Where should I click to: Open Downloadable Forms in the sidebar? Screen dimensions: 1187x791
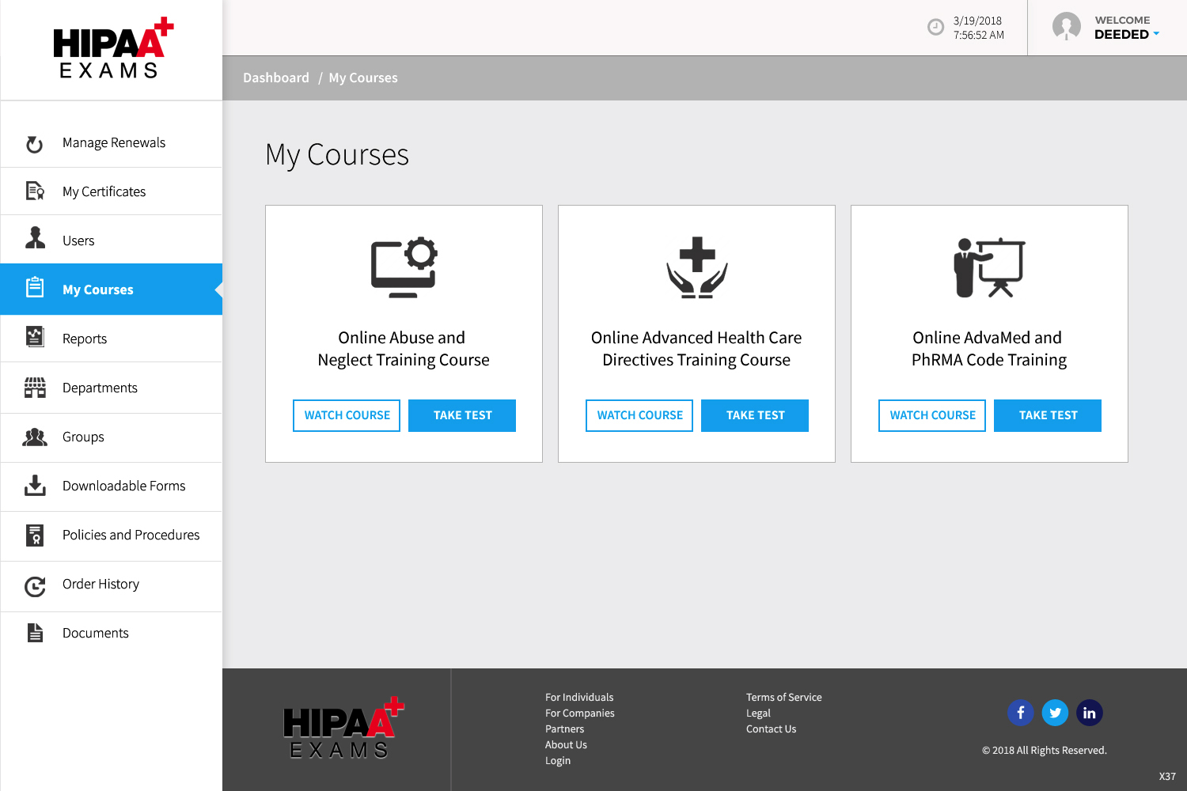point(112,486)
